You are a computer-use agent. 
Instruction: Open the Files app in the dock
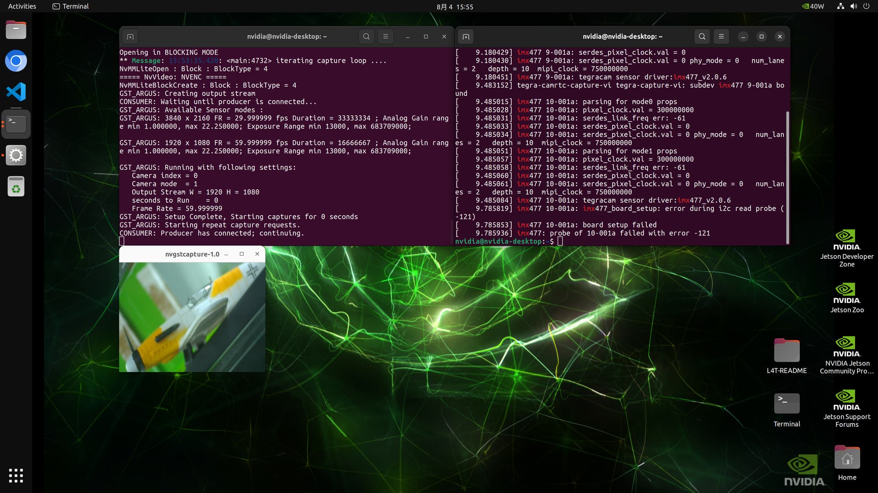click(16, 30)
